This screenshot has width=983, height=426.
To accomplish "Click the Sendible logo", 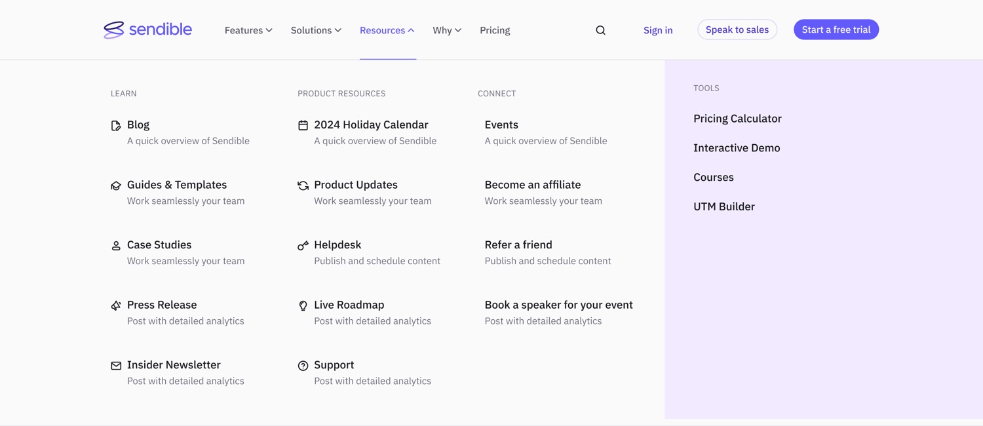I will click(147, 29).
